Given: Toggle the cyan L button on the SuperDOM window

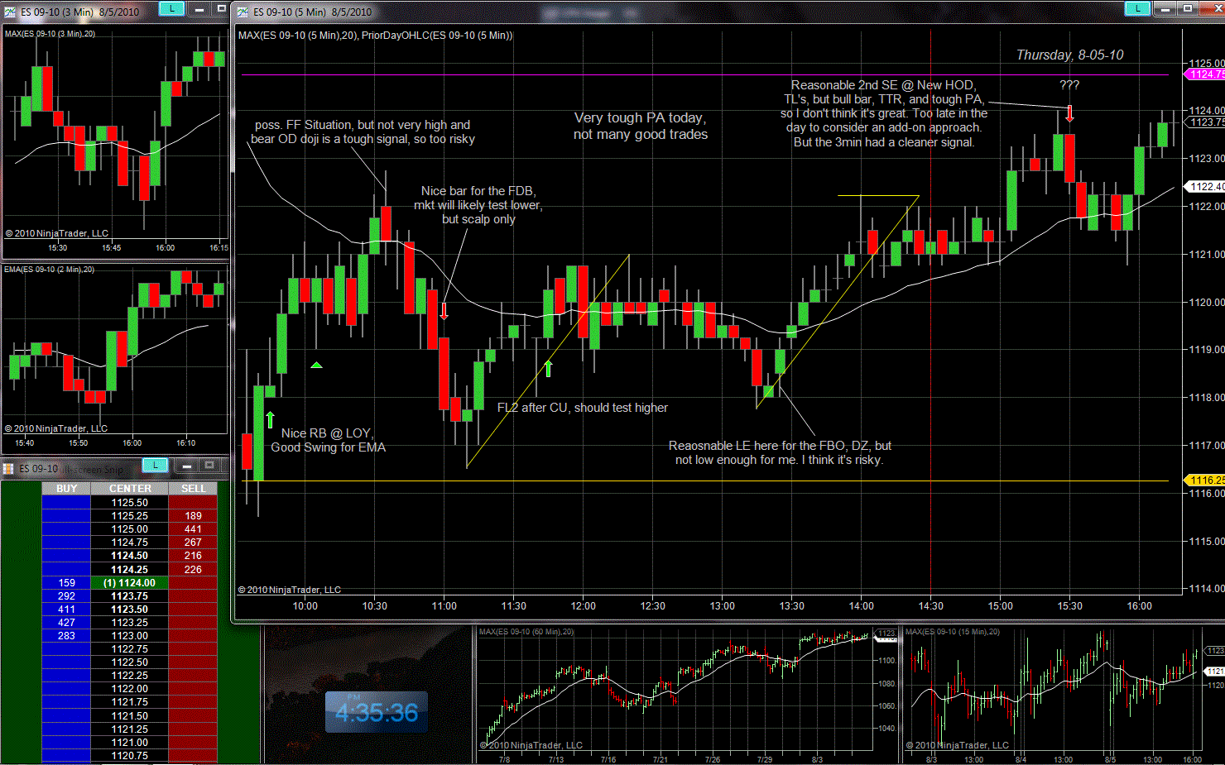Looking at the screenshot, I should (155, 466).
